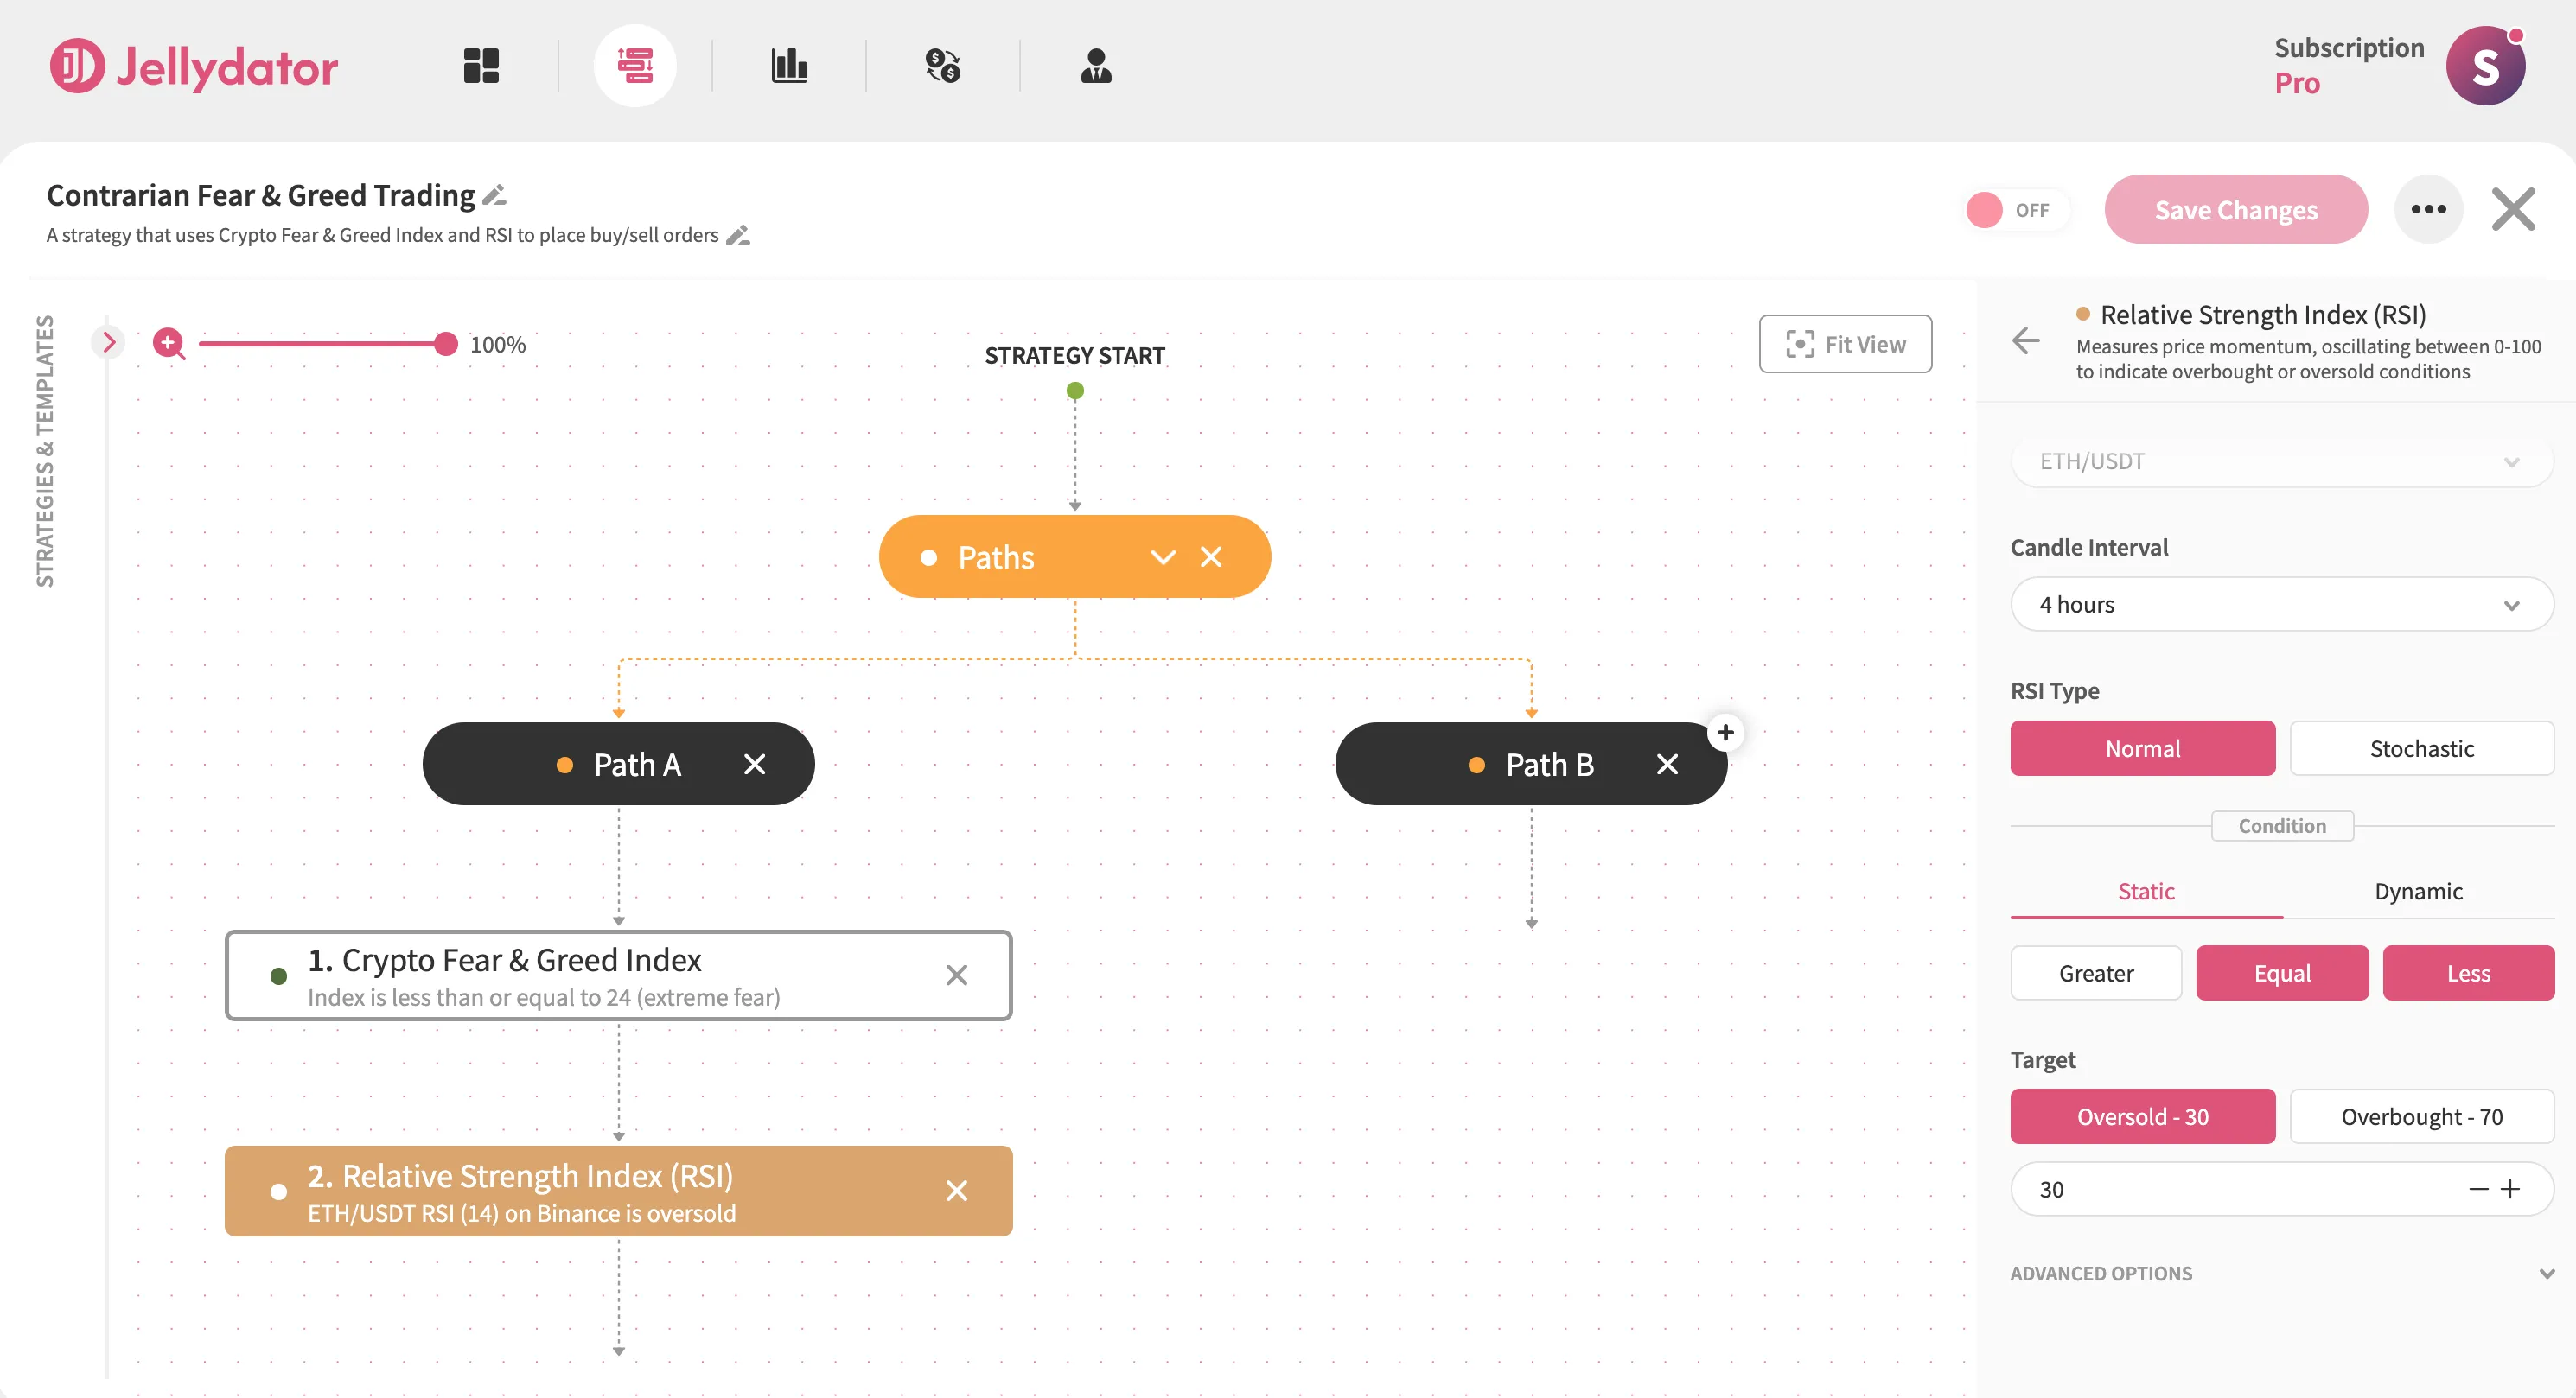Expand Advanced Options section
The height and width of the screenshot is (1398, 2576).
2282,1274
